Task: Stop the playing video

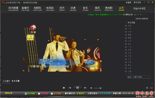Action: 64,88
